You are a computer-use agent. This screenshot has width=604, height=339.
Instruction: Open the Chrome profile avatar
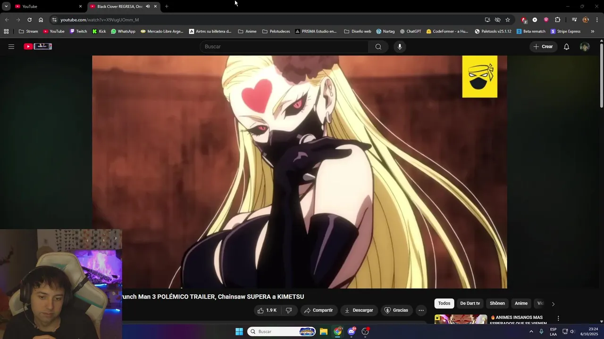(586, 20)
